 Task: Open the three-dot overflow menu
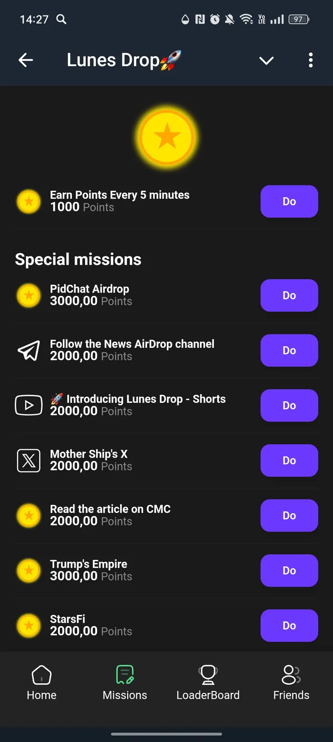pyautogui.click(x=311, y=60)
